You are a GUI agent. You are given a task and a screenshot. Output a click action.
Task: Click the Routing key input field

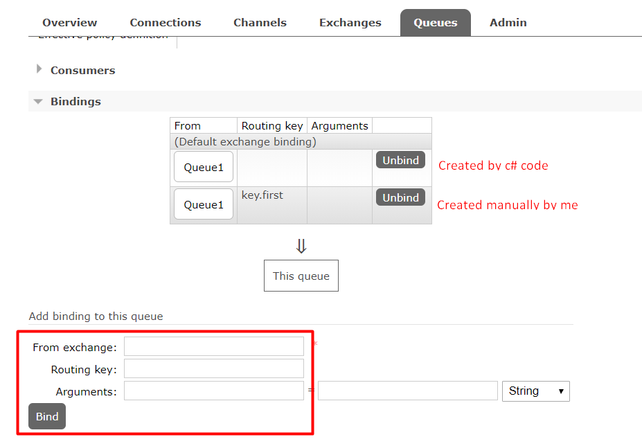pos(213,368)
